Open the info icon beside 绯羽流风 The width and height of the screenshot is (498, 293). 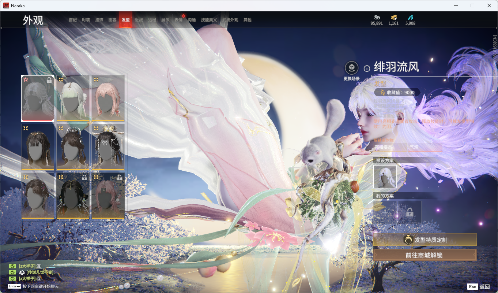click(x=367, y=68)
